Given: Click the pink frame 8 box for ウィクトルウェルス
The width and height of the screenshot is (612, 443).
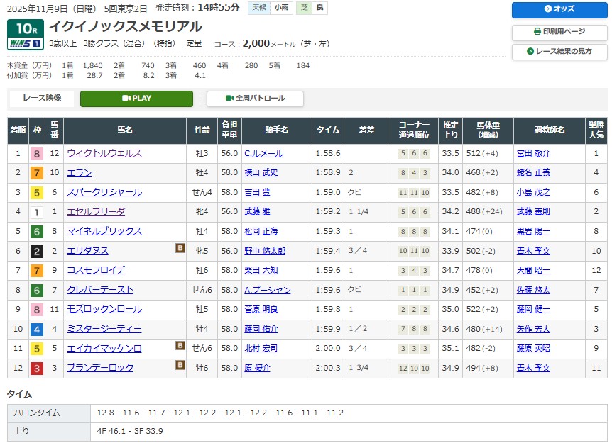Looking at the screenshot, I should (x=35, y=154).
